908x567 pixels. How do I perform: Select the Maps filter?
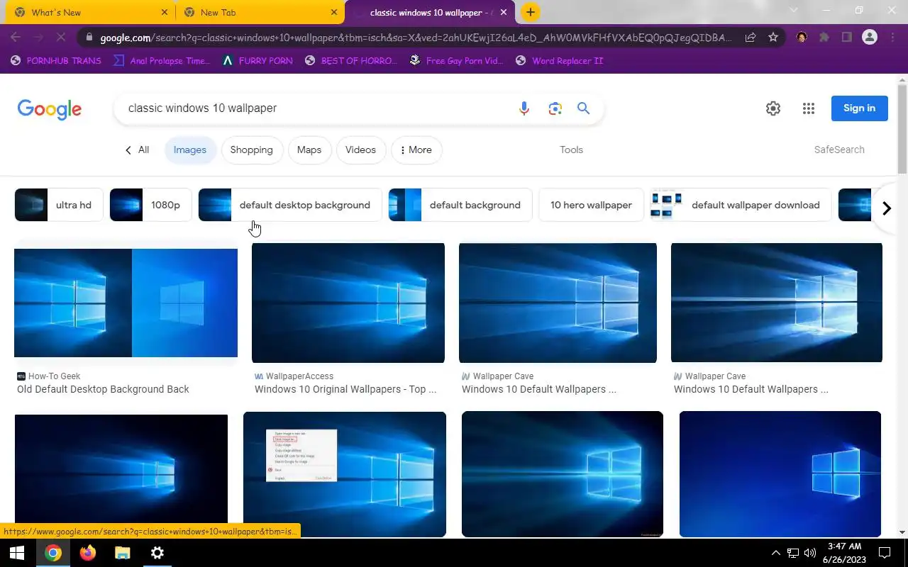309,150
